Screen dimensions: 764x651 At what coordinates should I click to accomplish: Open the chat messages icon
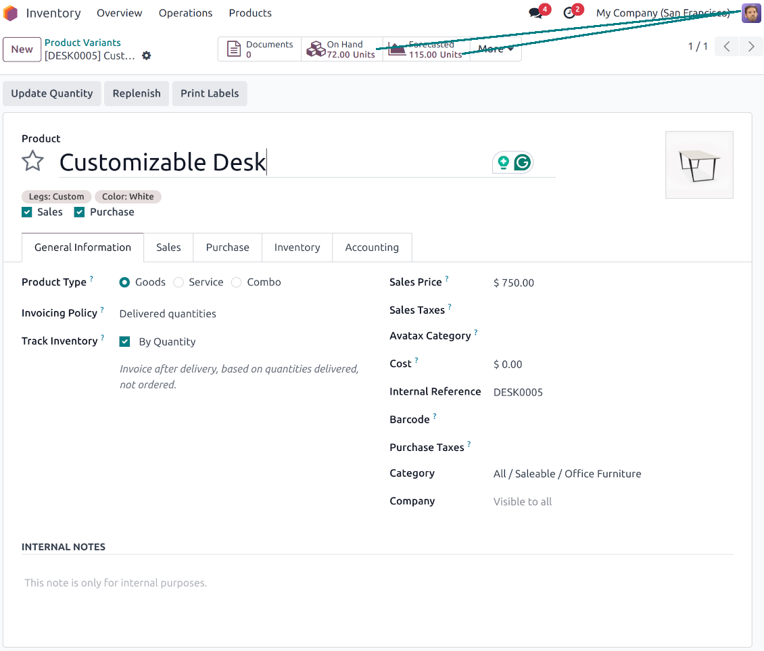536,13
